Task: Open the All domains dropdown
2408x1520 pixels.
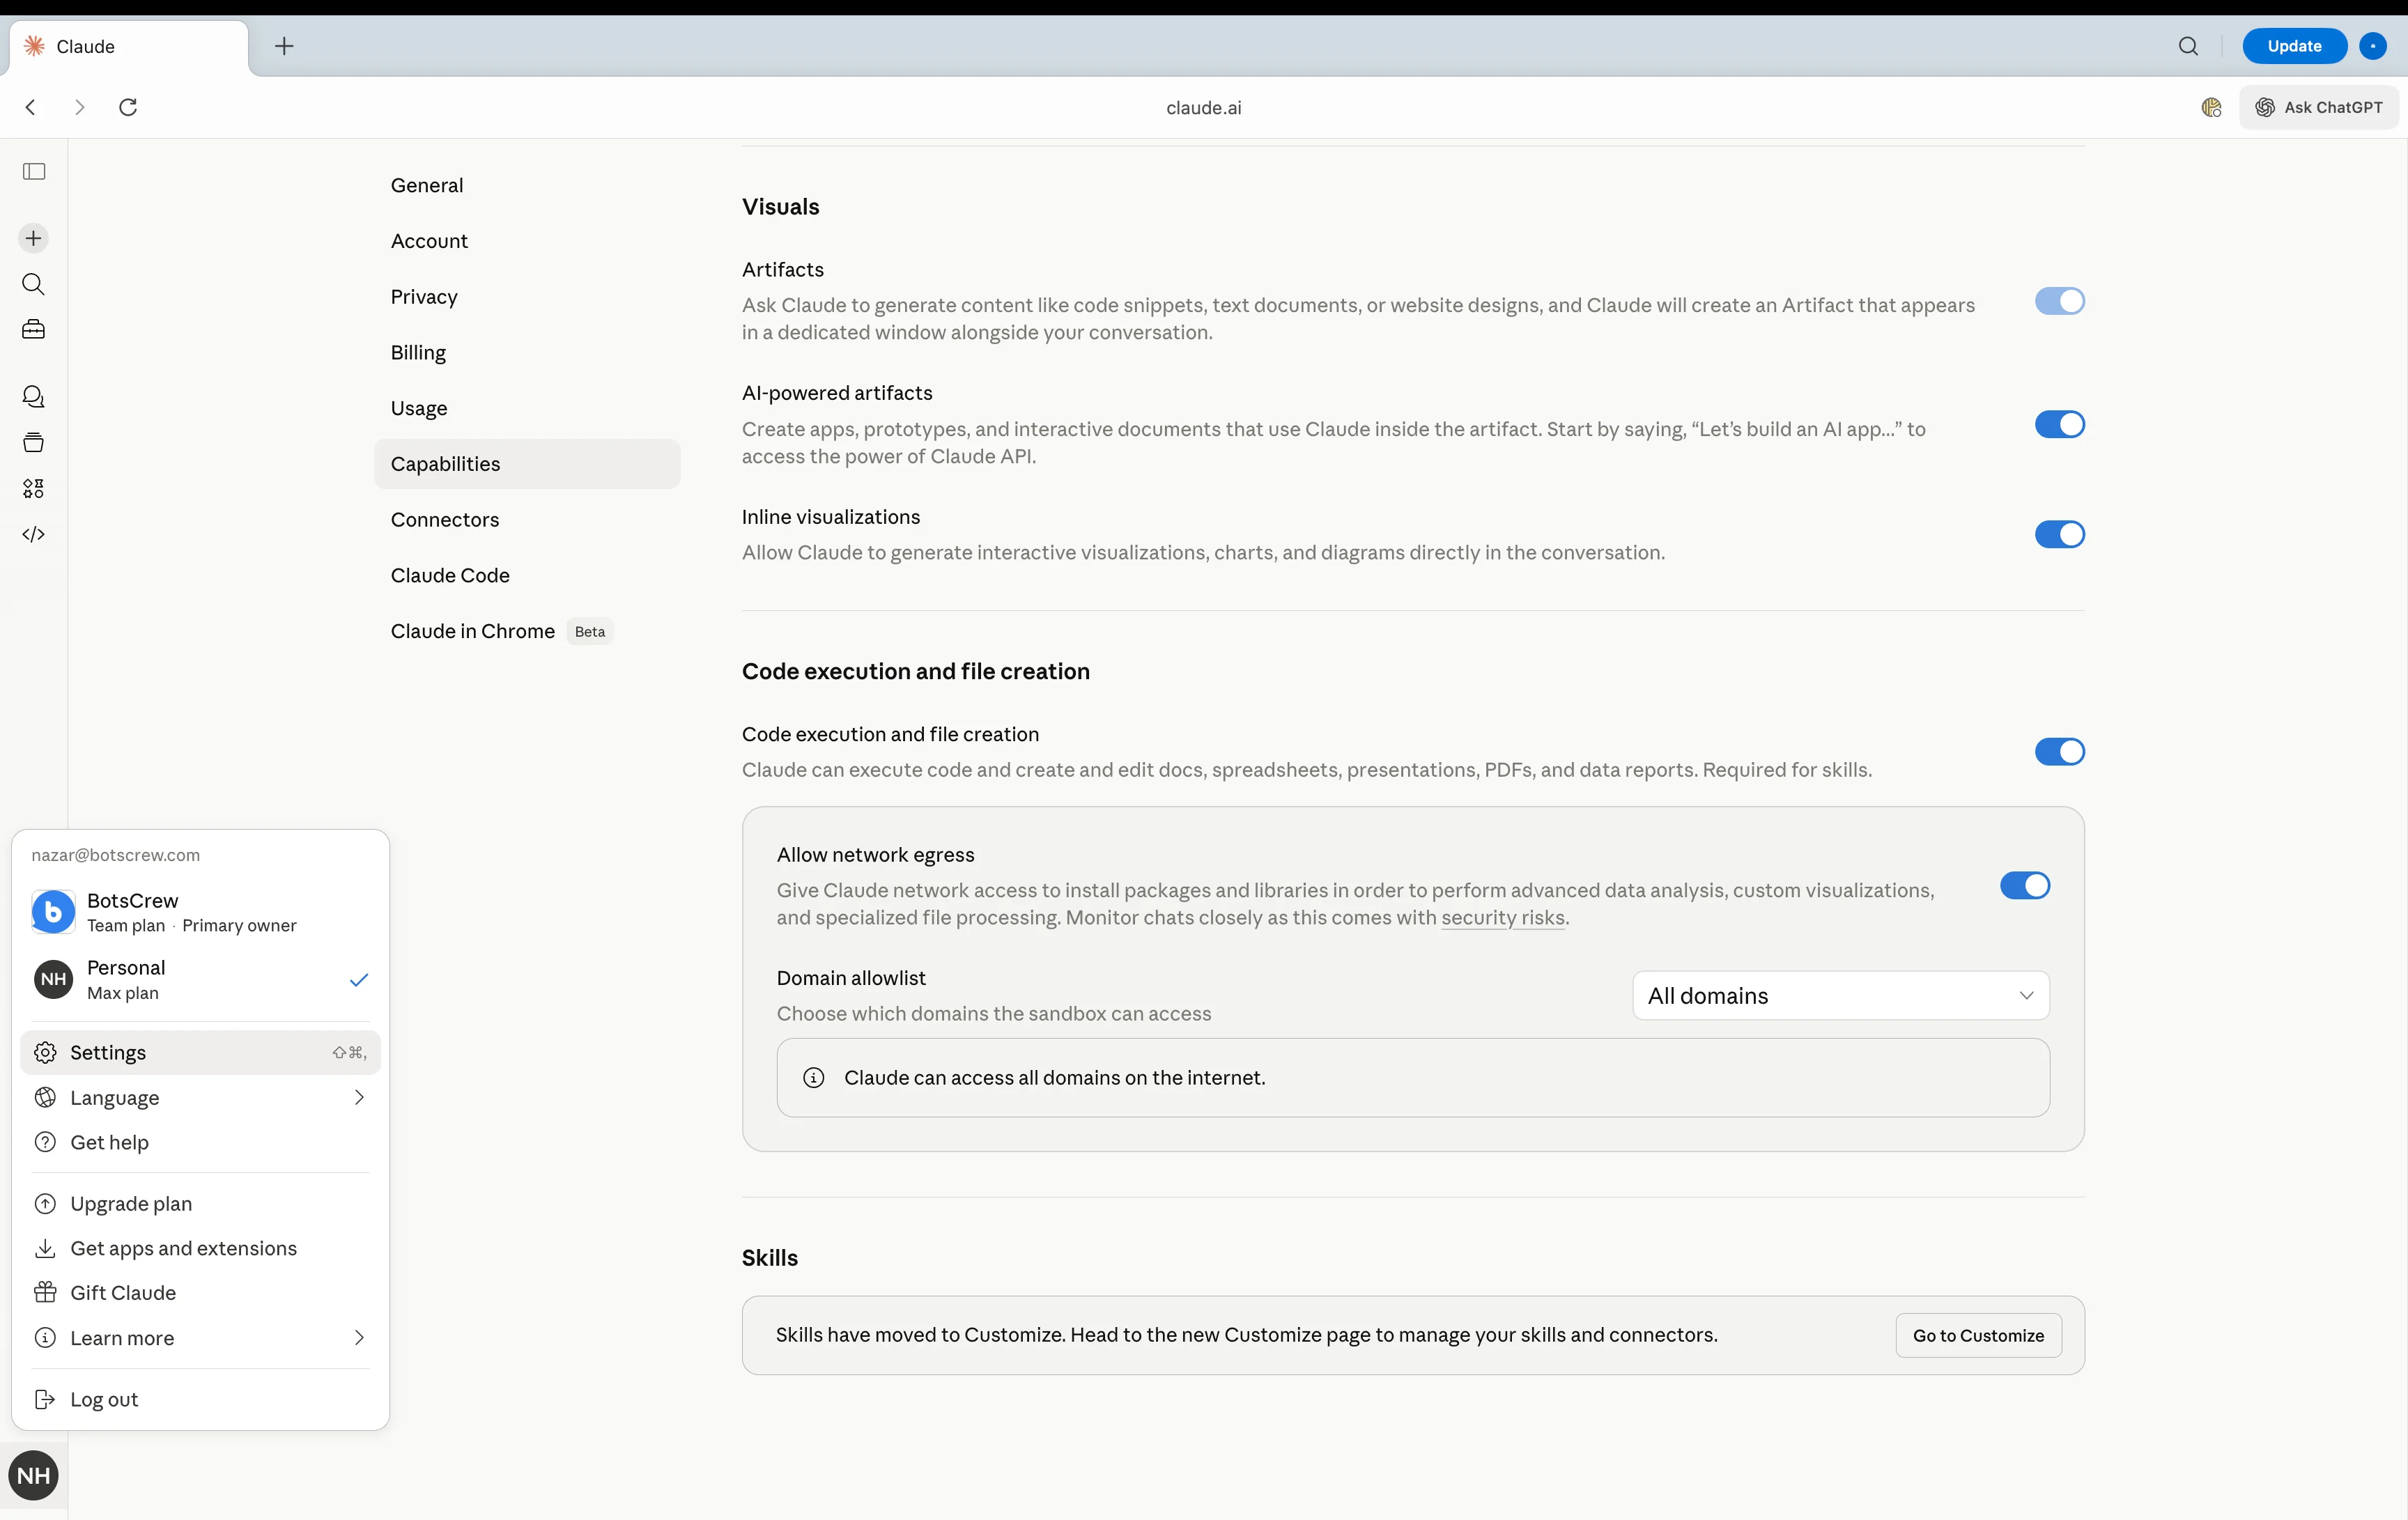Action: [1840, 995]
